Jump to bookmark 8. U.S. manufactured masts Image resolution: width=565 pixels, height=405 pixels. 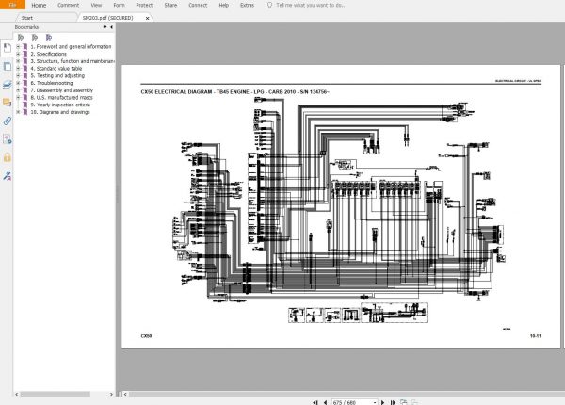61,97
